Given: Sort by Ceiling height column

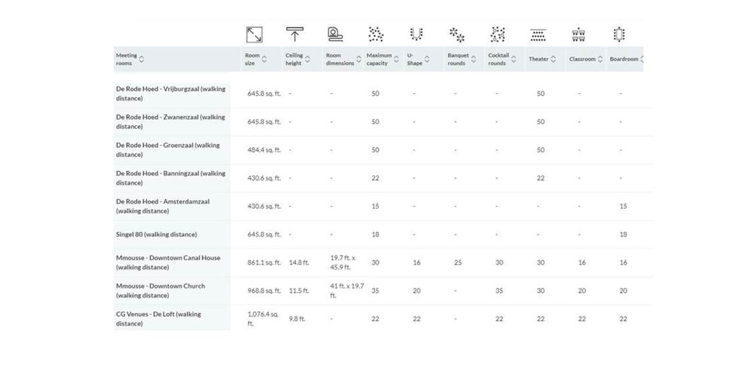Looking at the screenshot, I should (307, 59).
